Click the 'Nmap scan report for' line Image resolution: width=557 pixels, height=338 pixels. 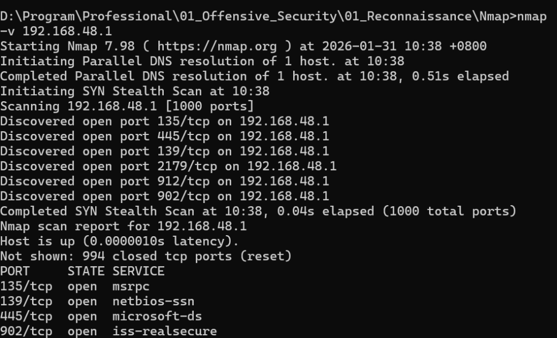[x=123, y=226]
